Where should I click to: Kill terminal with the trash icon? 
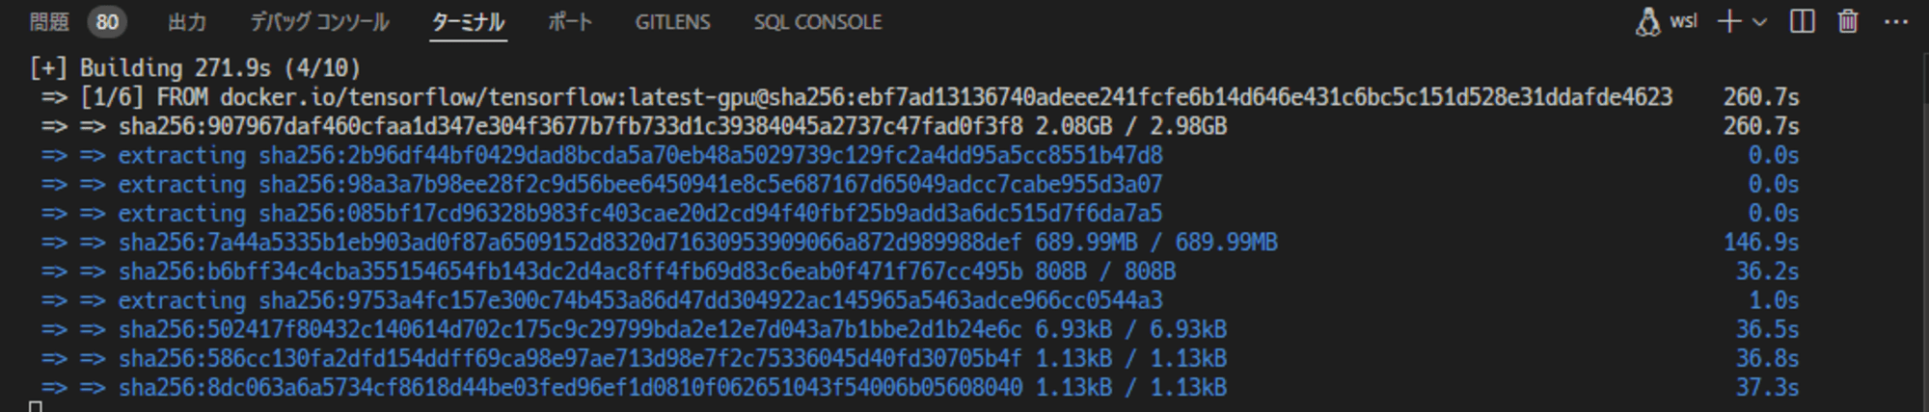click(x=1848, y=21)
